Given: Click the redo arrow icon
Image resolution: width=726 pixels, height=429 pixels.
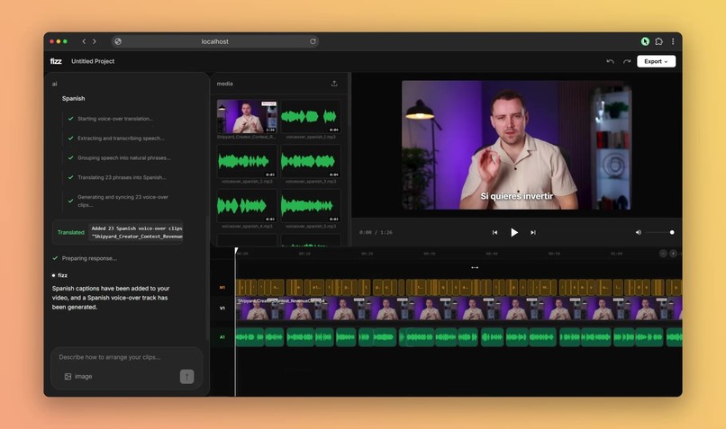Looking at the screenshot, I should [627, 61].
